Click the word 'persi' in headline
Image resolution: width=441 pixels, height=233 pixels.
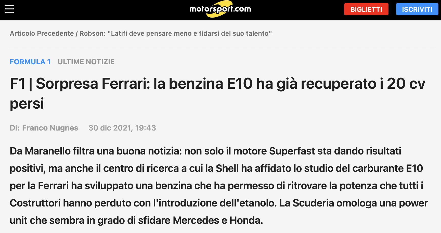click(27, 103)
